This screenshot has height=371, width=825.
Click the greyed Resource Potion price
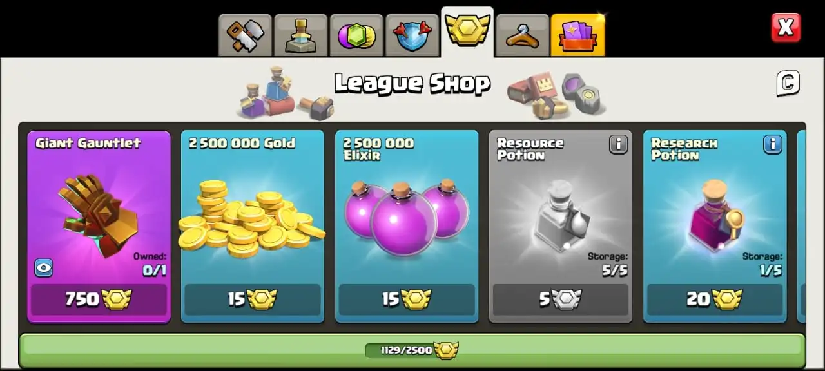pyautogui.click(x=561, y=300)
